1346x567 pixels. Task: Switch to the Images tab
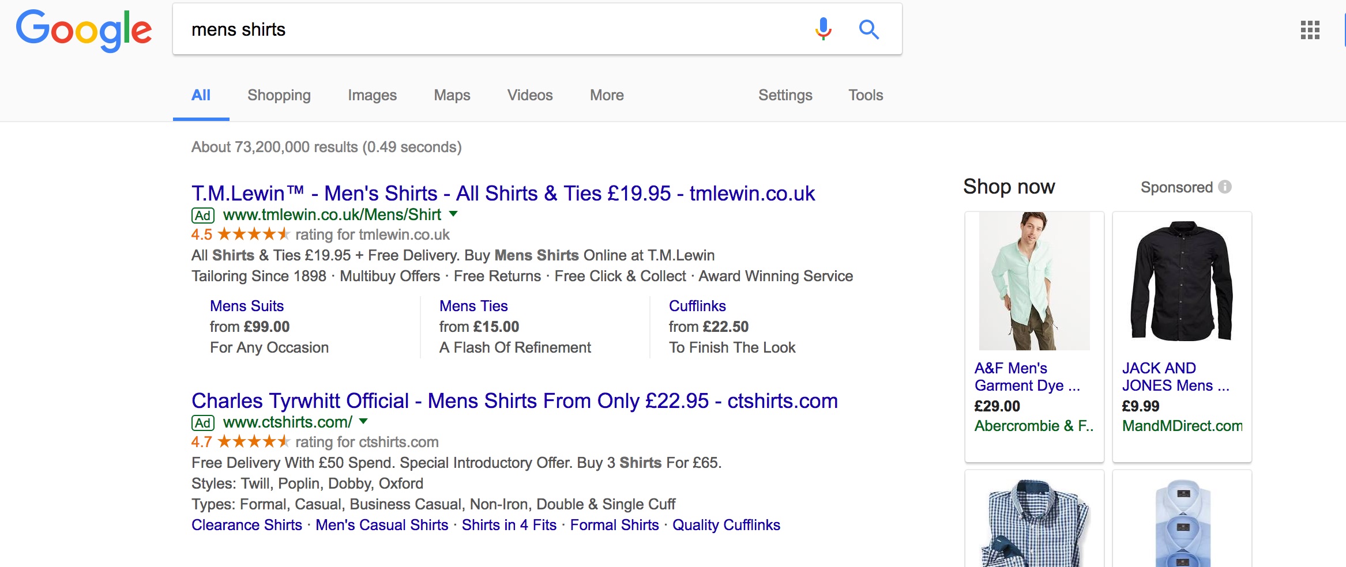(x=372, y=95)
